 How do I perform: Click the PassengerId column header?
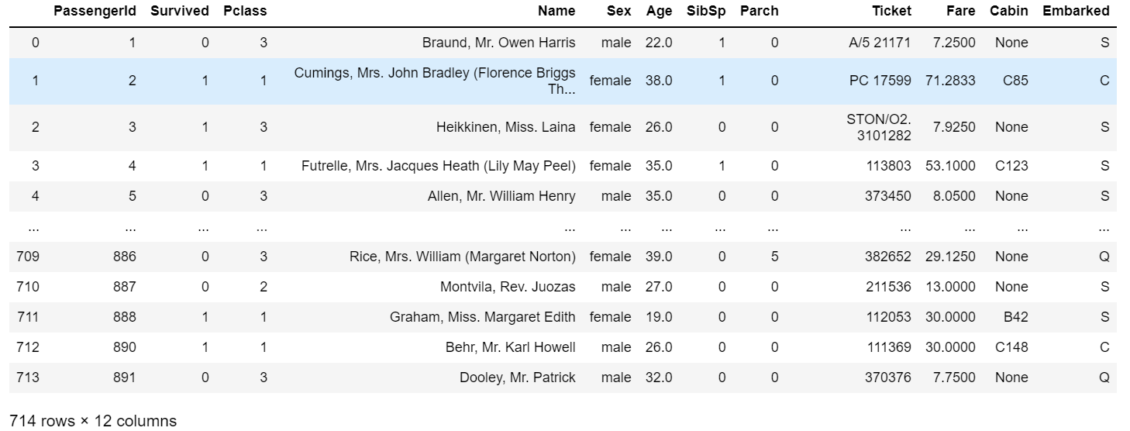pyautogui.click(x=95, y=11)
